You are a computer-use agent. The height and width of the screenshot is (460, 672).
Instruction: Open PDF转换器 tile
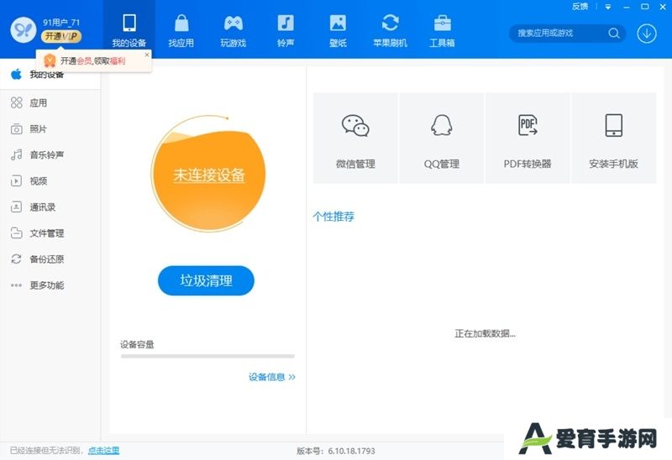pyautogui.click(x=528, y=139)
